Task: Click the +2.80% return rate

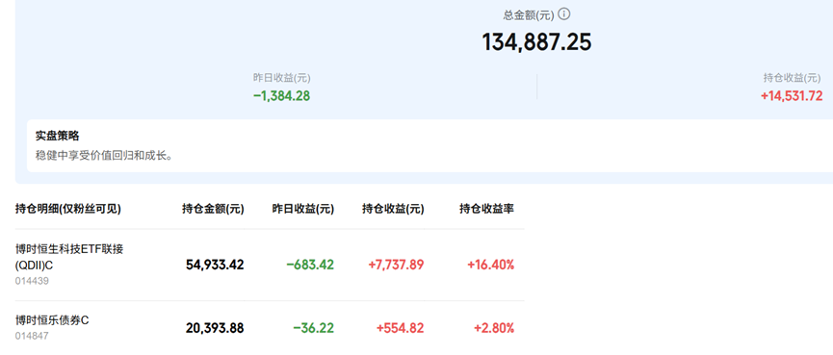Action: click(x=494, y=328)
